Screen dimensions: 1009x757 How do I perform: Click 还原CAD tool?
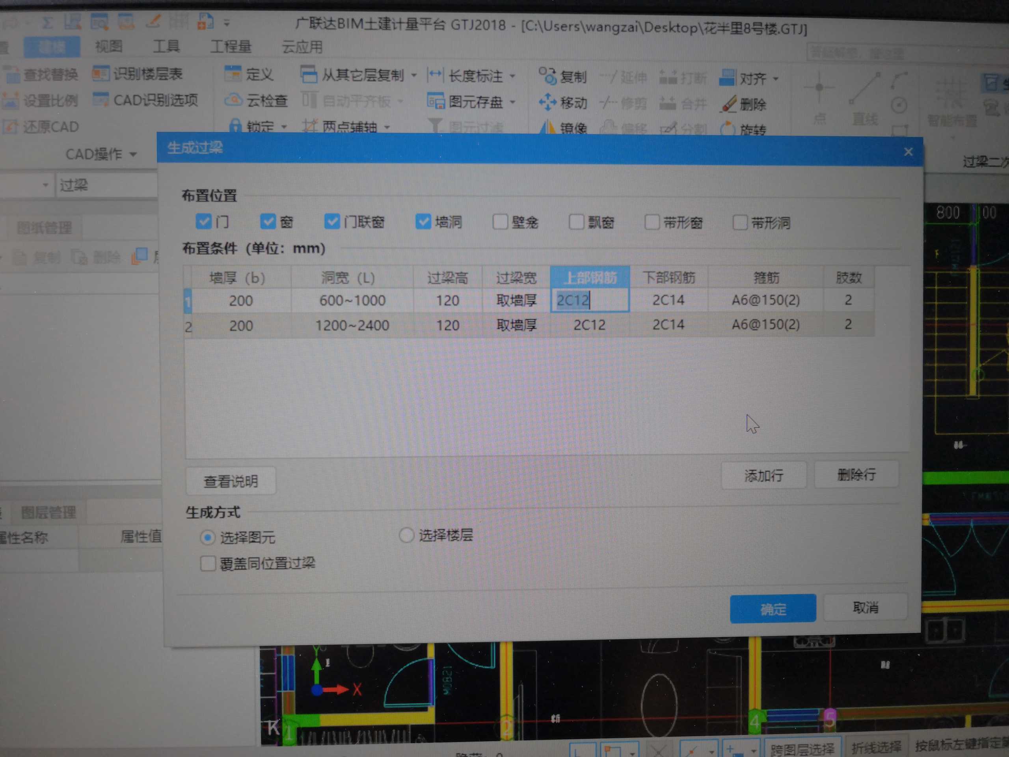tap(41, 127)
